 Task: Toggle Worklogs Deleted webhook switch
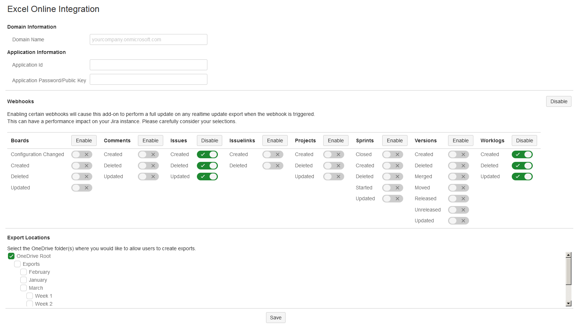pos(522,166)
